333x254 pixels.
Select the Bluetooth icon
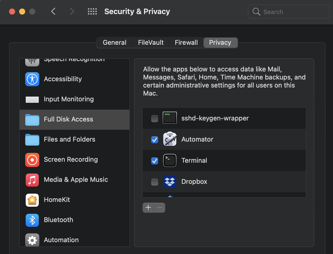pos(32,220)
